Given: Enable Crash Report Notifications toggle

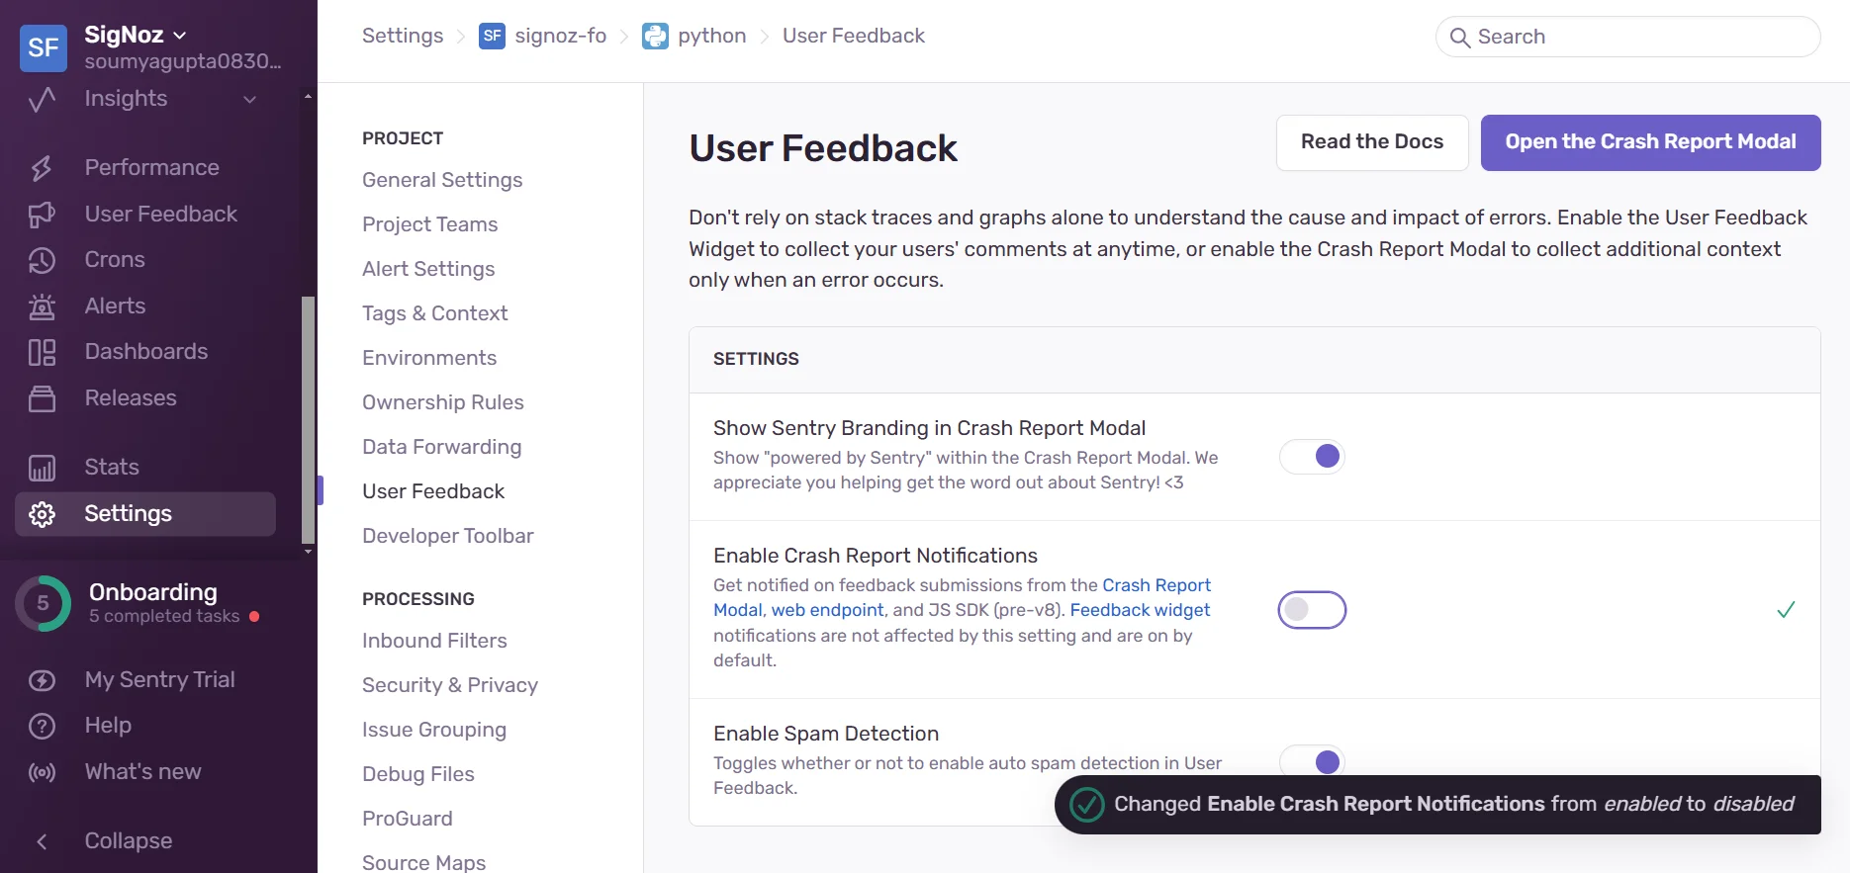Looking at the screenshot, I should pos(1312,609).
